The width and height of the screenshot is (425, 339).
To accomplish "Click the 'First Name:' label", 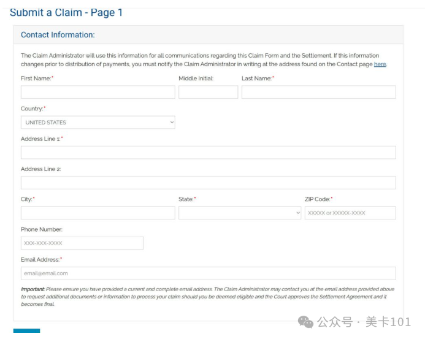I will tap(37, 78).
